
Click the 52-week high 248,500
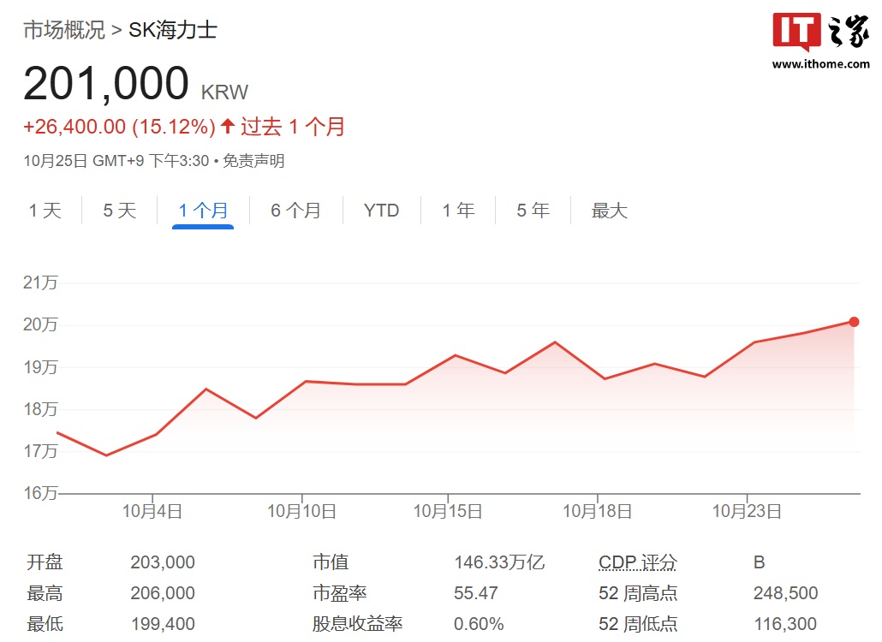[786, 593]
